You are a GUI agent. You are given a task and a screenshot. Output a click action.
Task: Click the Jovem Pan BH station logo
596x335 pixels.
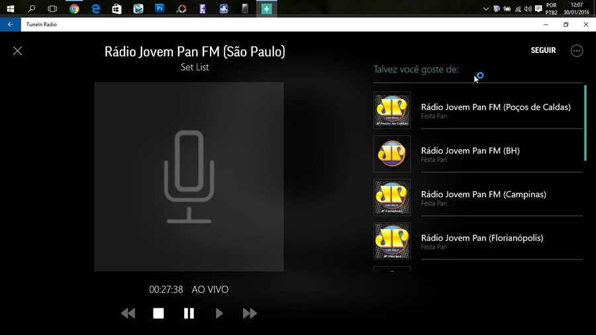pyautogui.click(x=392, y=154)
